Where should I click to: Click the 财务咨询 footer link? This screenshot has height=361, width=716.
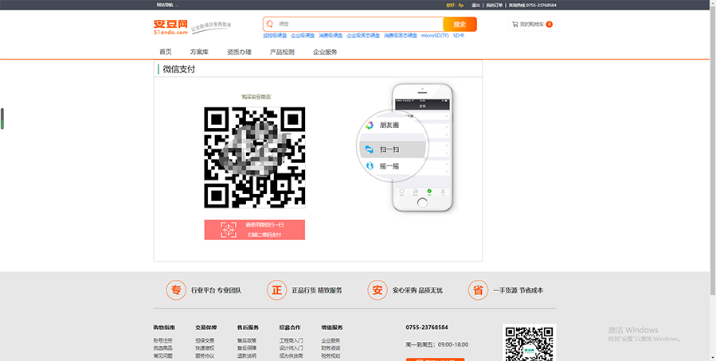coord(331,348)
